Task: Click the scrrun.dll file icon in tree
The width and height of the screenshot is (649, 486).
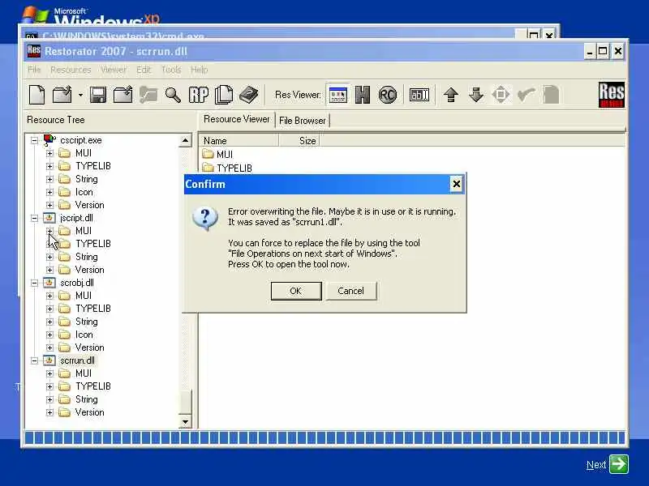Action: click(49, 360)
